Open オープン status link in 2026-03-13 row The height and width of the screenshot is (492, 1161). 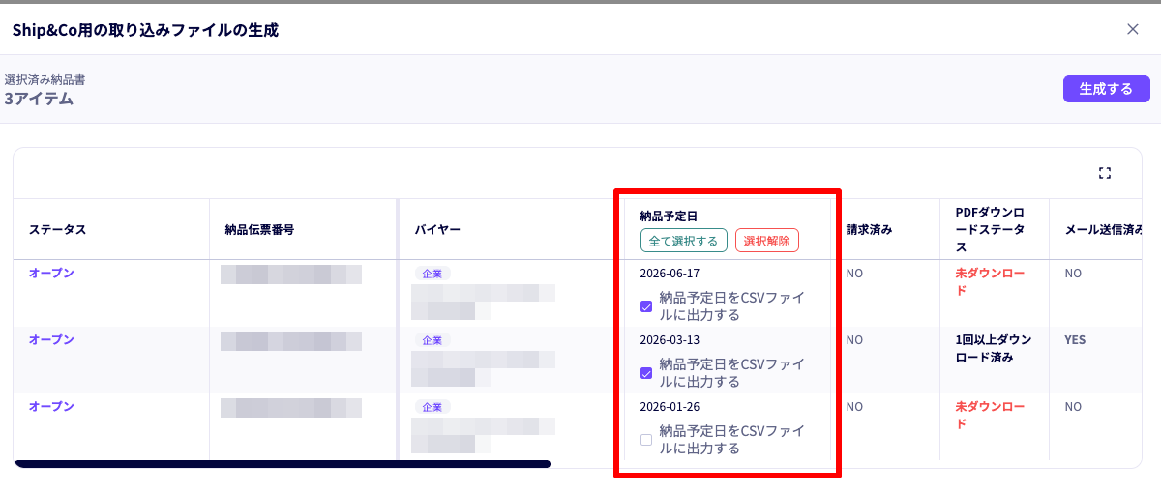coord(51,340)
